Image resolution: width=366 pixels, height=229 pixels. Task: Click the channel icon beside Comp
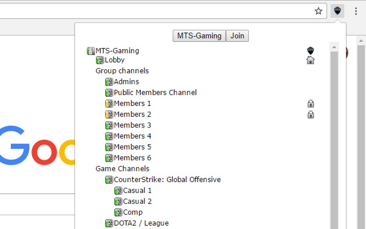tap(118, 212)
